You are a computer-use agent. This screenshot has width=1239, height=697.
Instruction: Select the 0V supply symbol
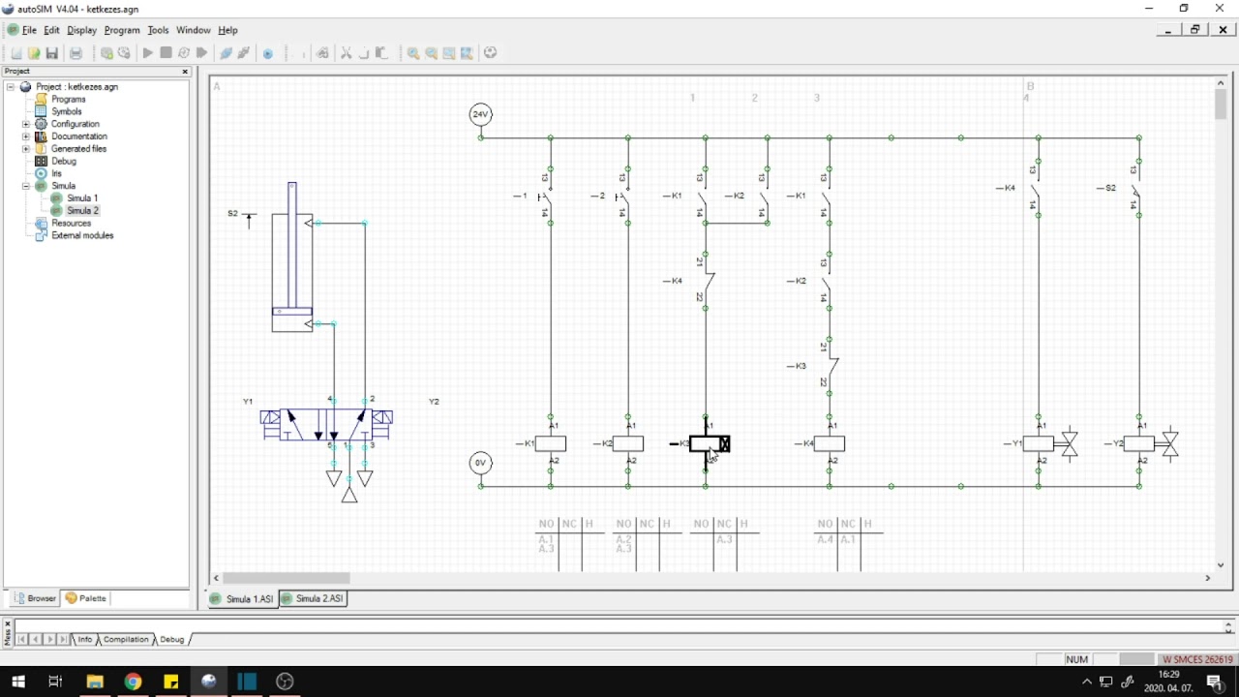tap(480, 463)
